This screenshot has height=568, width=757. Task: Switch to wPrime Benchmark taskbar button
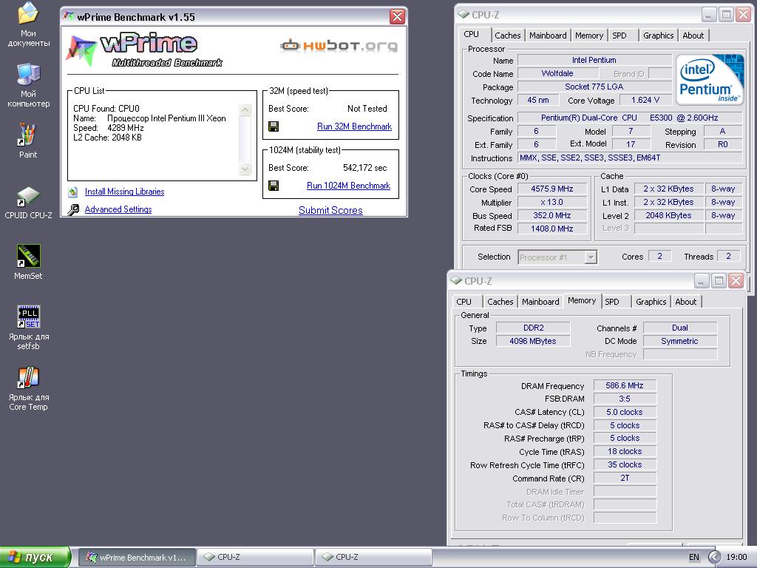coord(137,557)
